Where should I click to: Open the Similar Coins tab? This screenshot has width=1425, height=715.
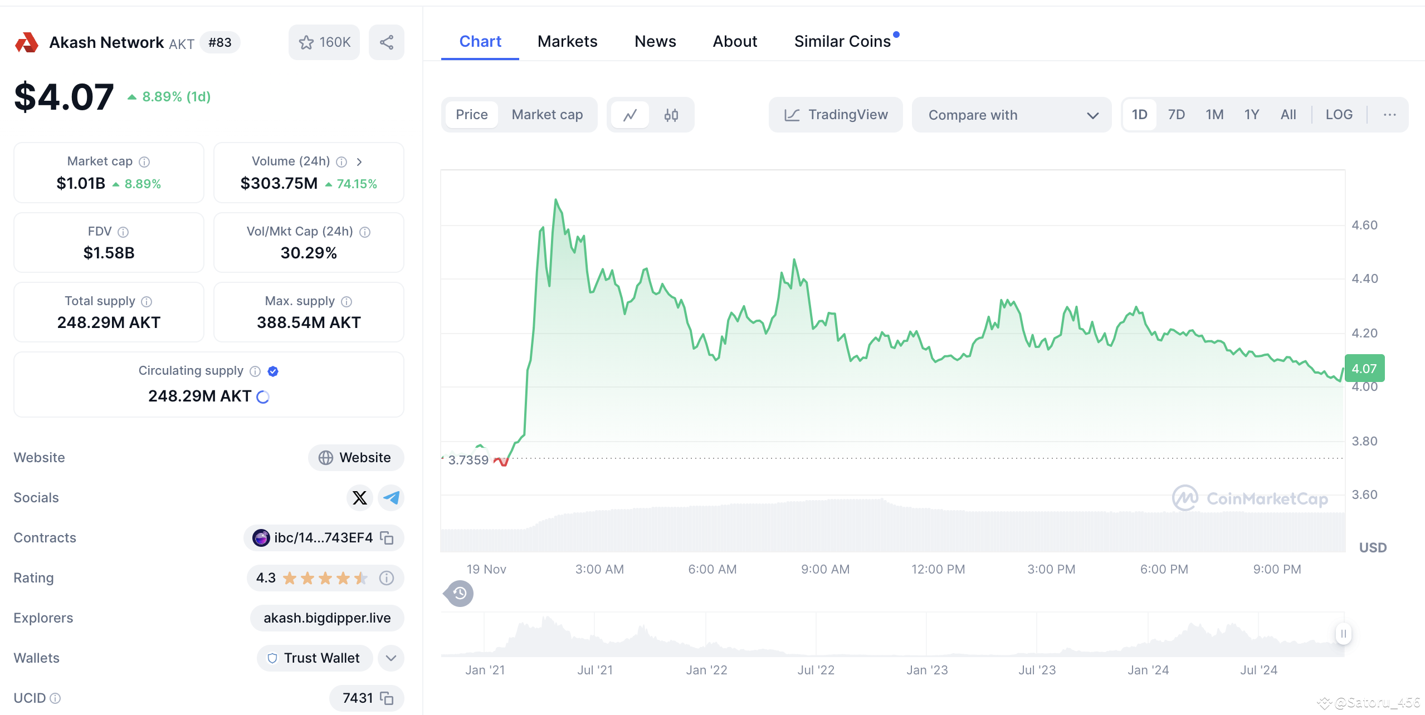[842, 42]
